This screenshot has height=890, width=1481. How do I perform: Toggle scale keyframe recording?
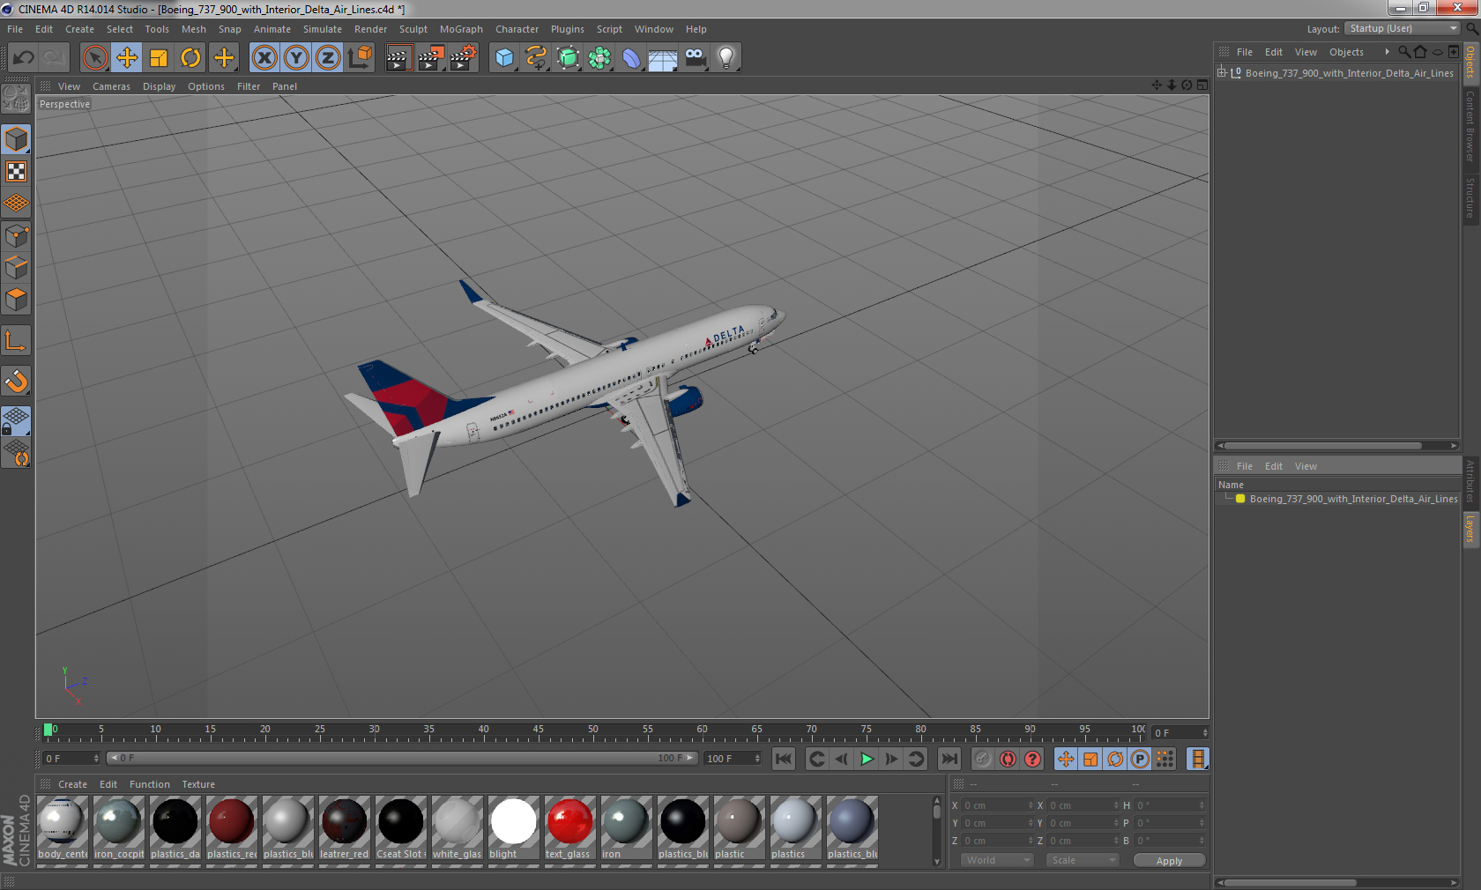click(1090, 759)
